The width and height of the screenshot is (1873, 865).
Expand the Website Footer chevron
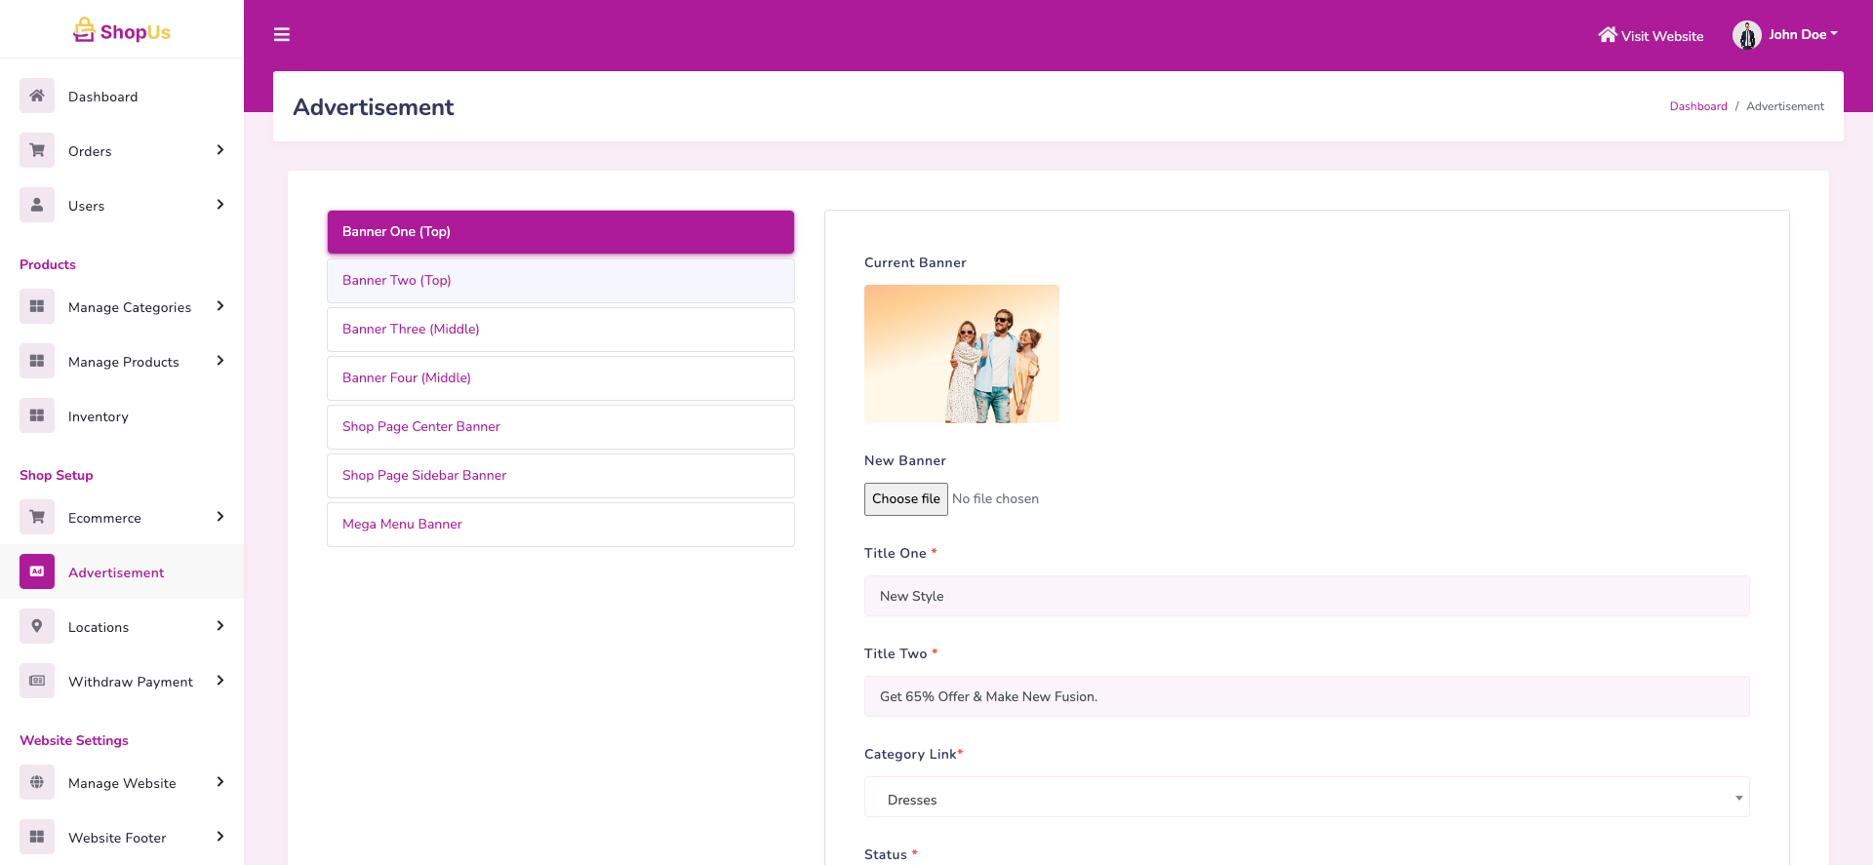[220, 837]
